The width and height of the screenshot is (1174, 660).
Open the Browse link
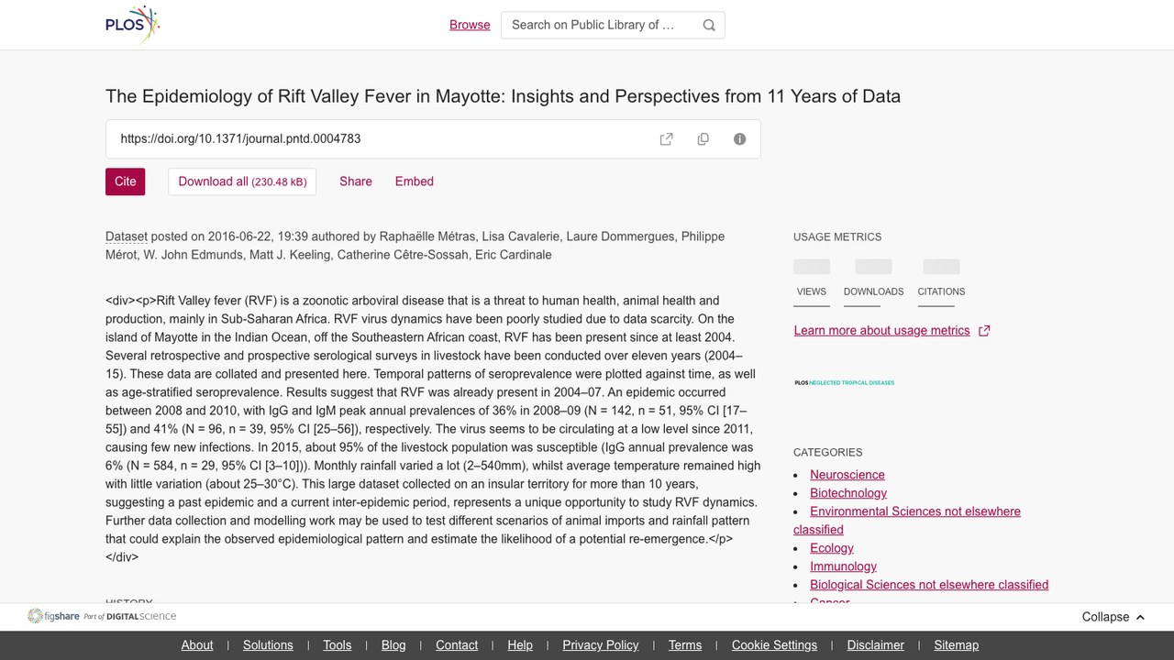pyautogui.click(x=470, y=25)
